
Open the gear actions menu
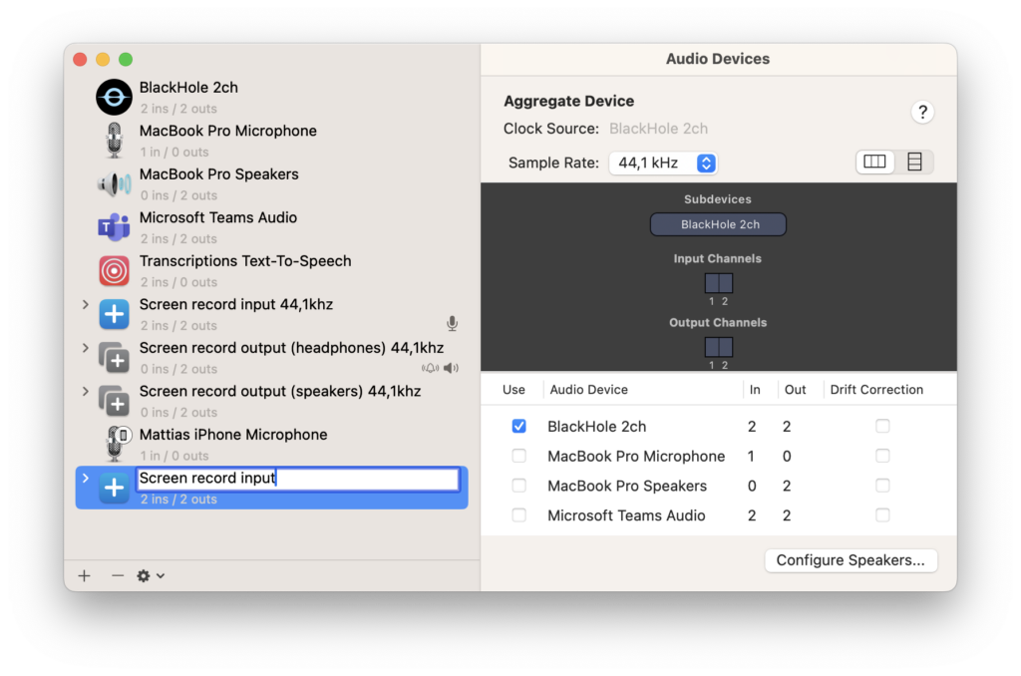[x=150, y=575]
